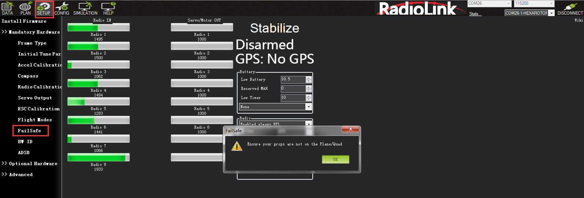Viewport: 584px width, 198px height.
Task: Increase the Low Battery value with the up arrow
Action: 309,78
